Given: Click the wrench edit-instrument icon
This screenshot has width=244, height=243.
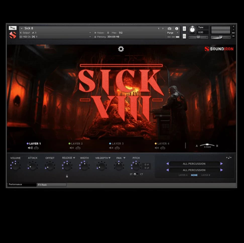Looking at the screenshot, I should click(x=13, y=28).
